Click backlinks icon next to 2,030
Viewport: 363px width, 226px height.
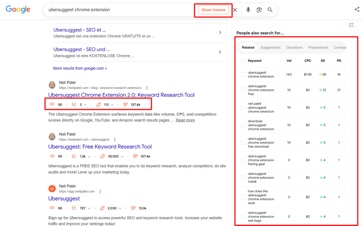click(102, 208)
